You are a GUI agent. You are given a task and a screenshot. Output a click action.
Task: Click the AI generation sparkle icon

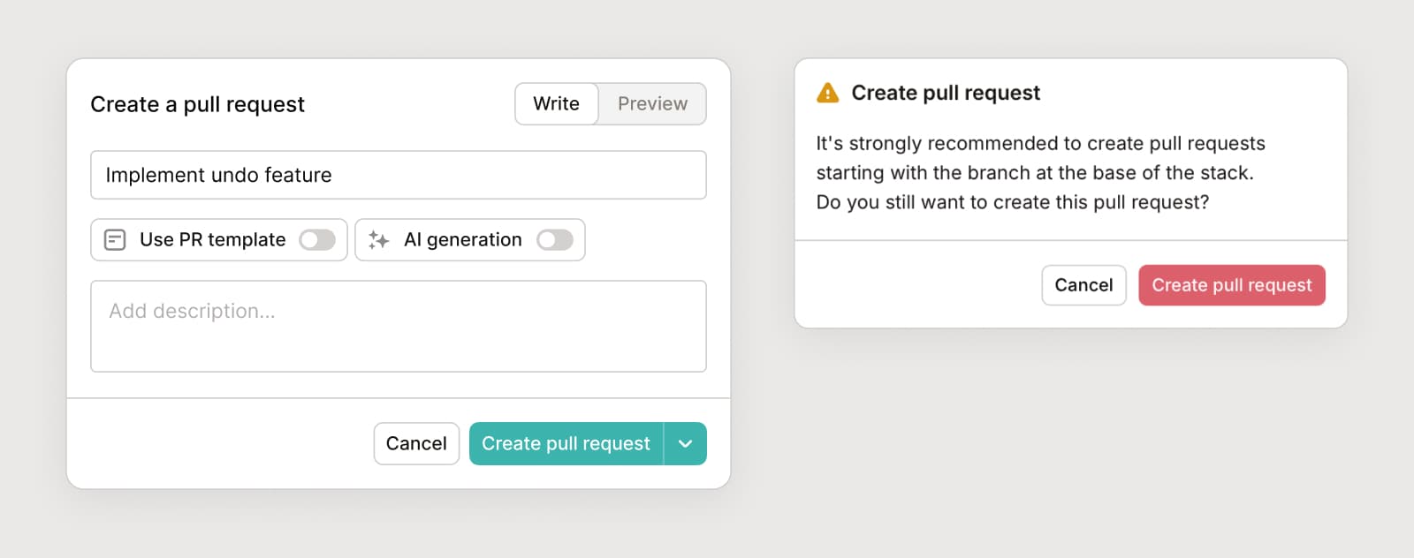click(379, 240)
